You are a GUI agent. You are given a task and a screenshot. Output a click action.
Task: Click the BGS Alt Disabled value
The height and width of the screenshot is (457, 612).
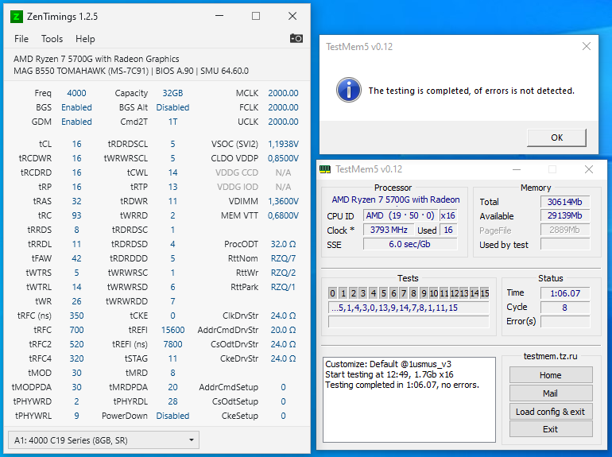(x=172, y=107)
